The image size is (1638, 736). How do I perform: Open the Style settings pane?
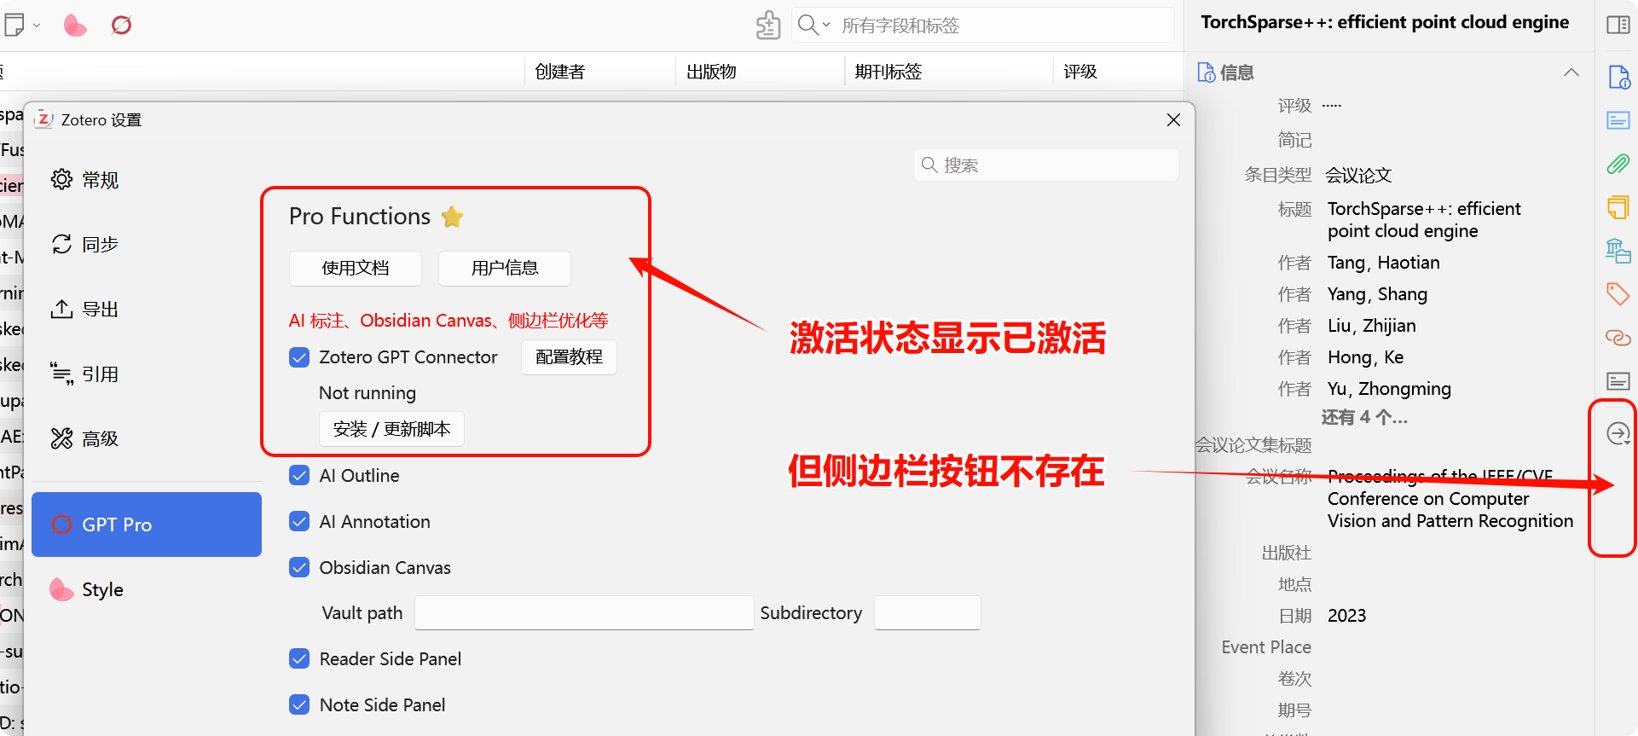coord(147,589)
